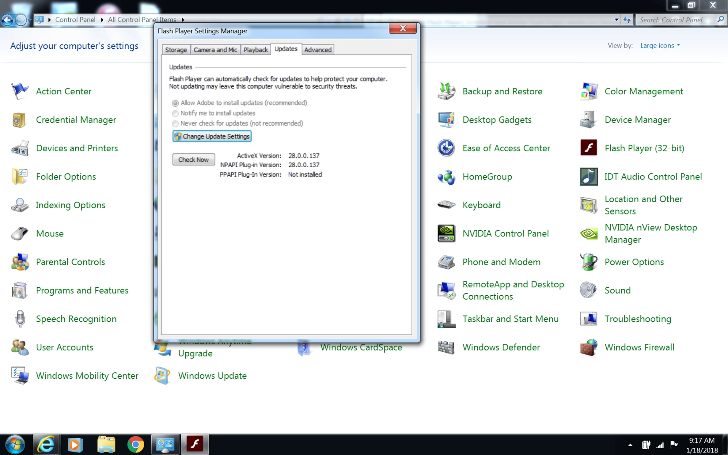Open the Device Manager link
728x455 pixels.
tap(637, 120)
